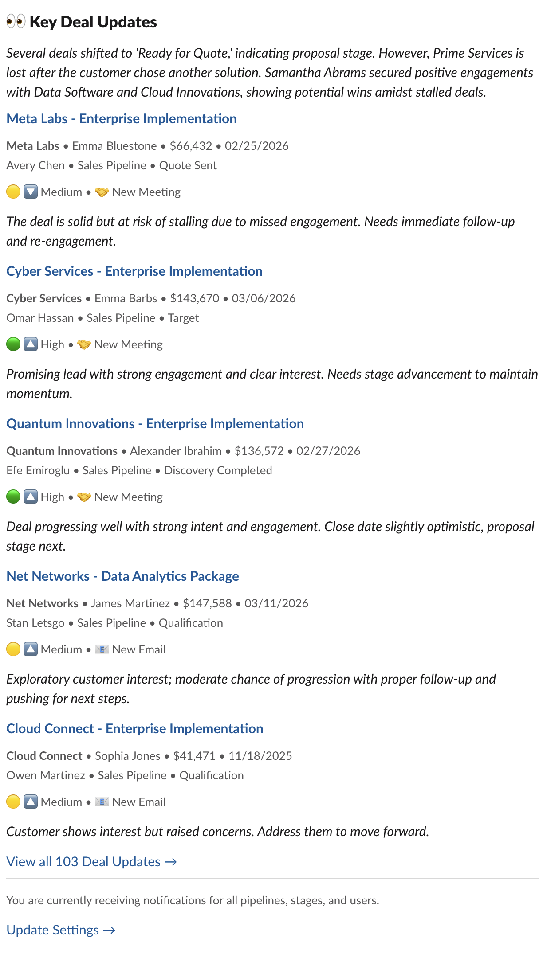
Task: Open Cyber Services - Enterprise Implementation link
Action: tap(134, 271)
